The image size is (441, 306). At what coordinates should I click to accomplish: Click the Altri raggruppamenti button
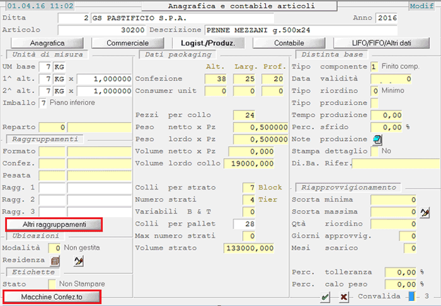point(54,225)
